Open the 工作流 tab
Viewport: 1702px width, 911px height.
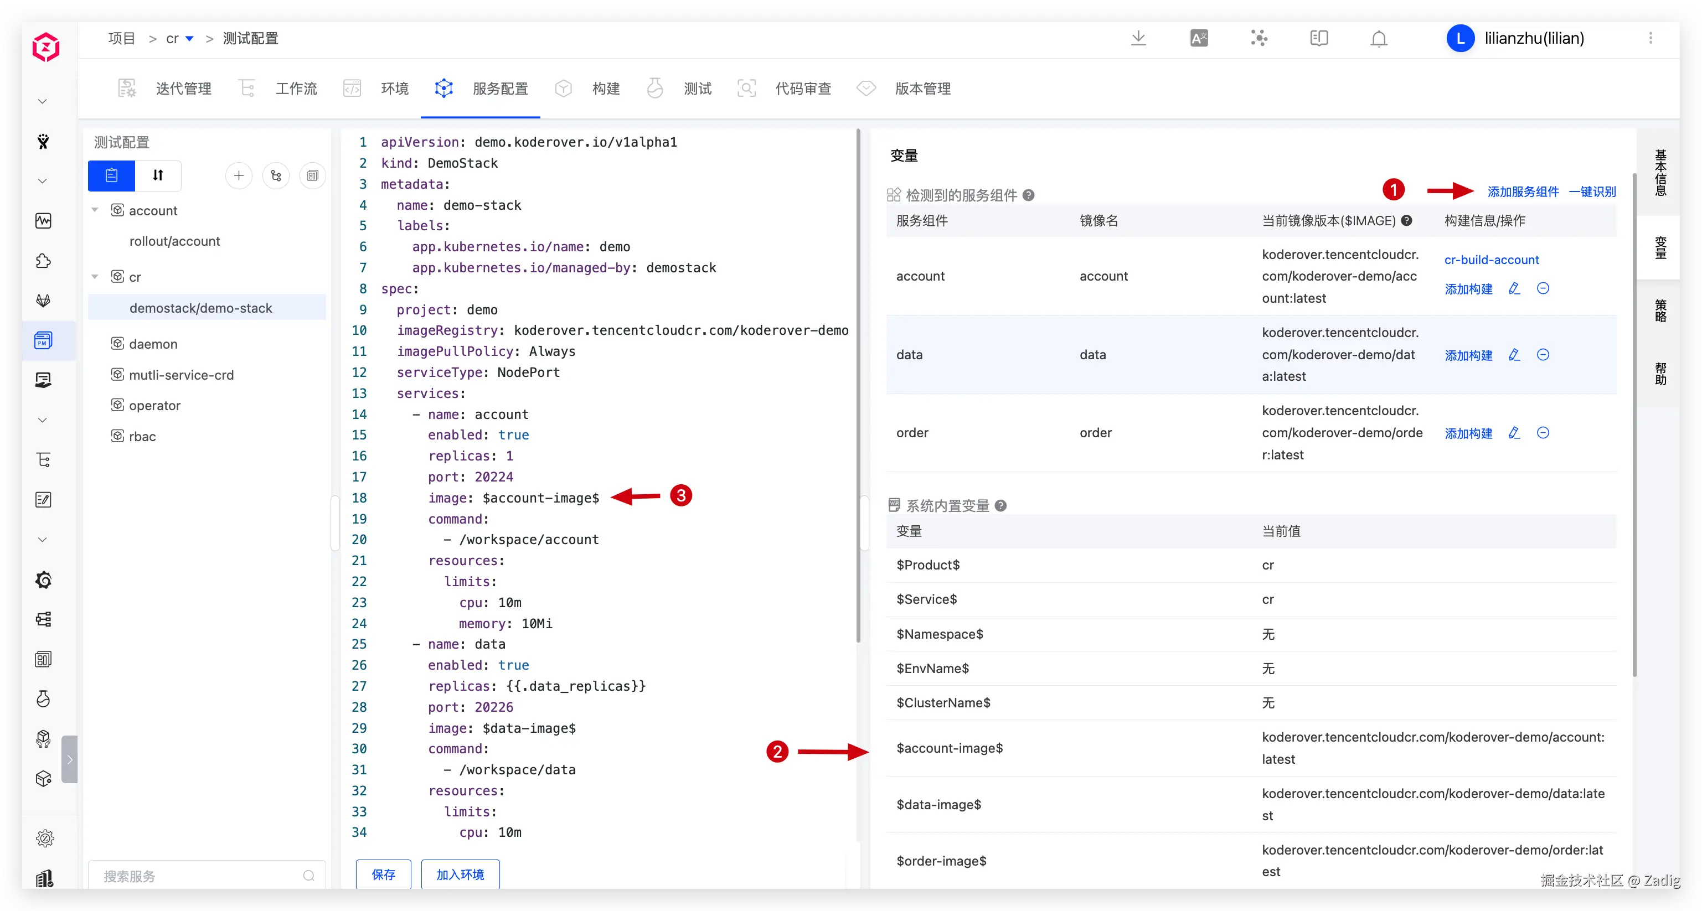pos(277,89)
